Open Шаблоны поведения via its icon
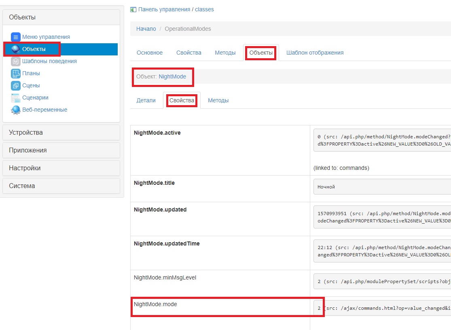The height and width of the screenshot is (330, 451). coord(15,61)
